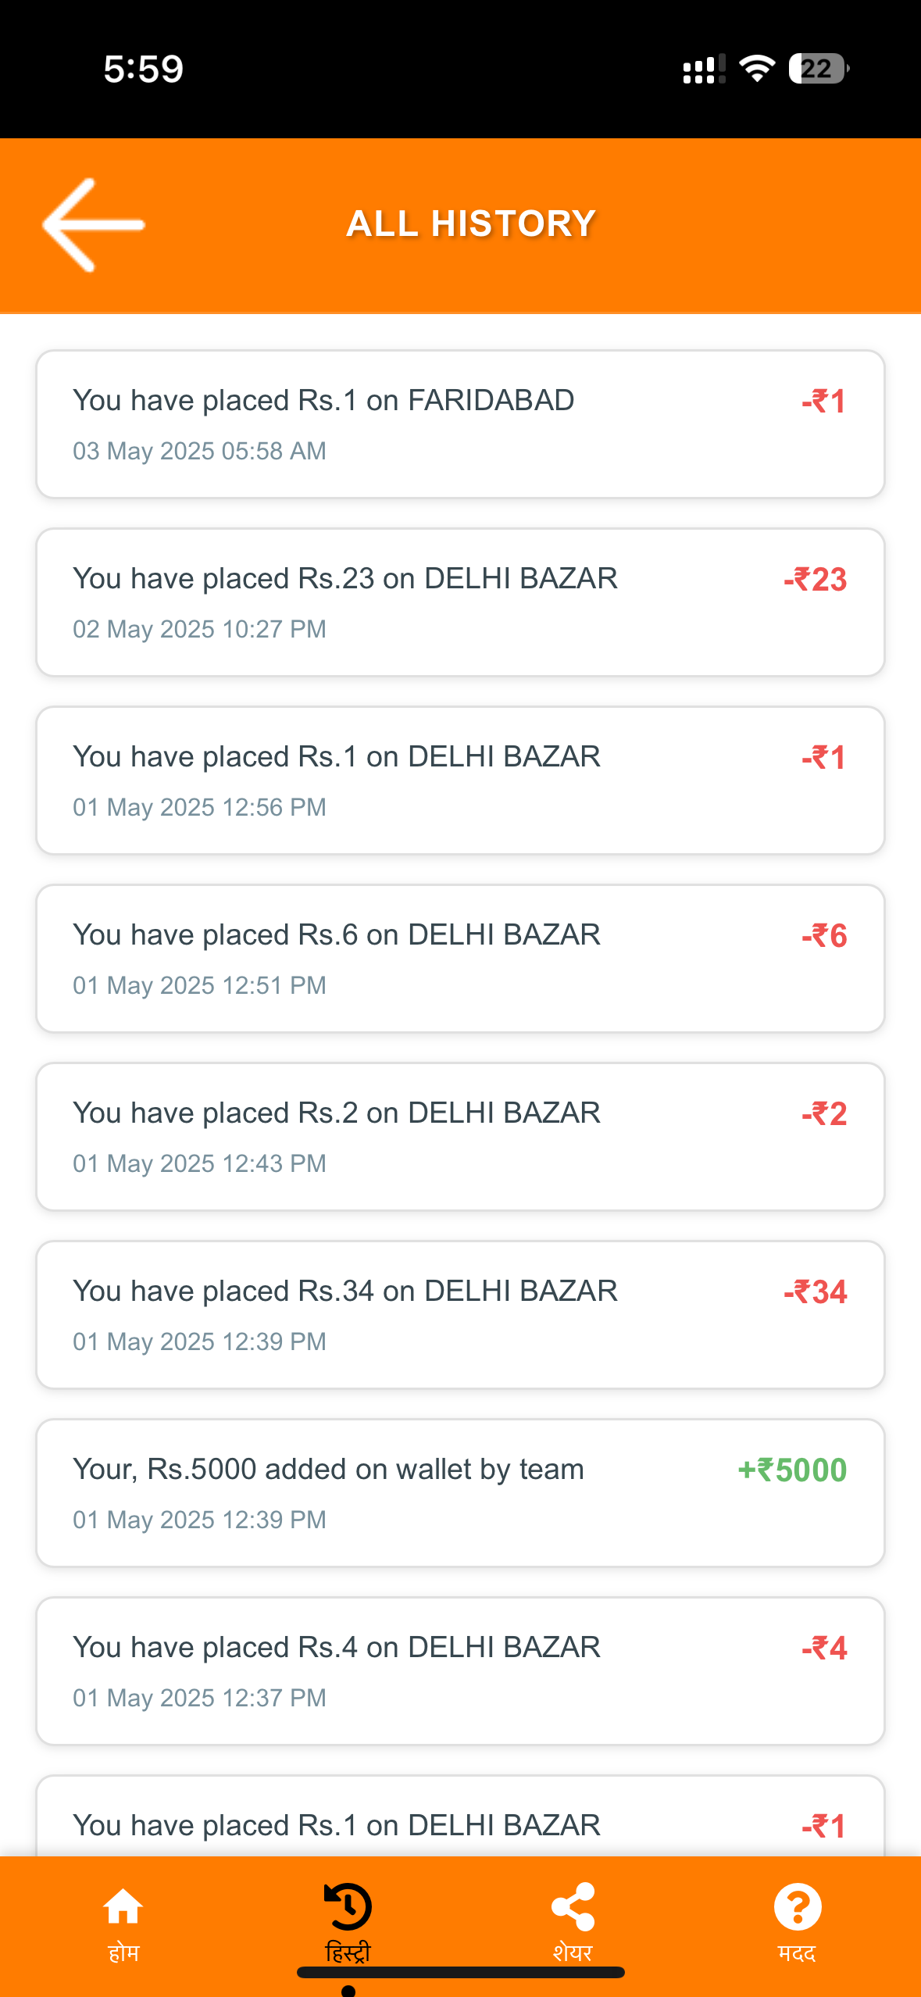
Task: Tap the Wi-Fi status icon
Action: 757,69
